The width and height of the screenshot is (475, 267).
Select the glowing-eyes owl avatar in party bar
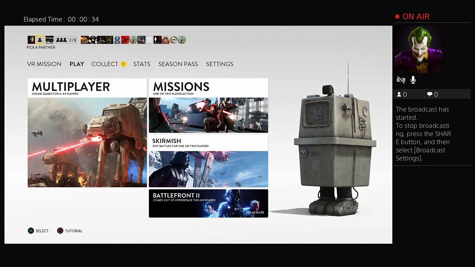click(x=49, y=40)
